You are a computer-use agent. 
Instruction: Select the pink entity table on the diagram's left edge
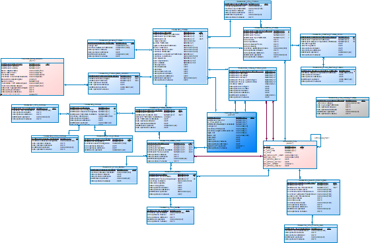(x=32, y=77)
